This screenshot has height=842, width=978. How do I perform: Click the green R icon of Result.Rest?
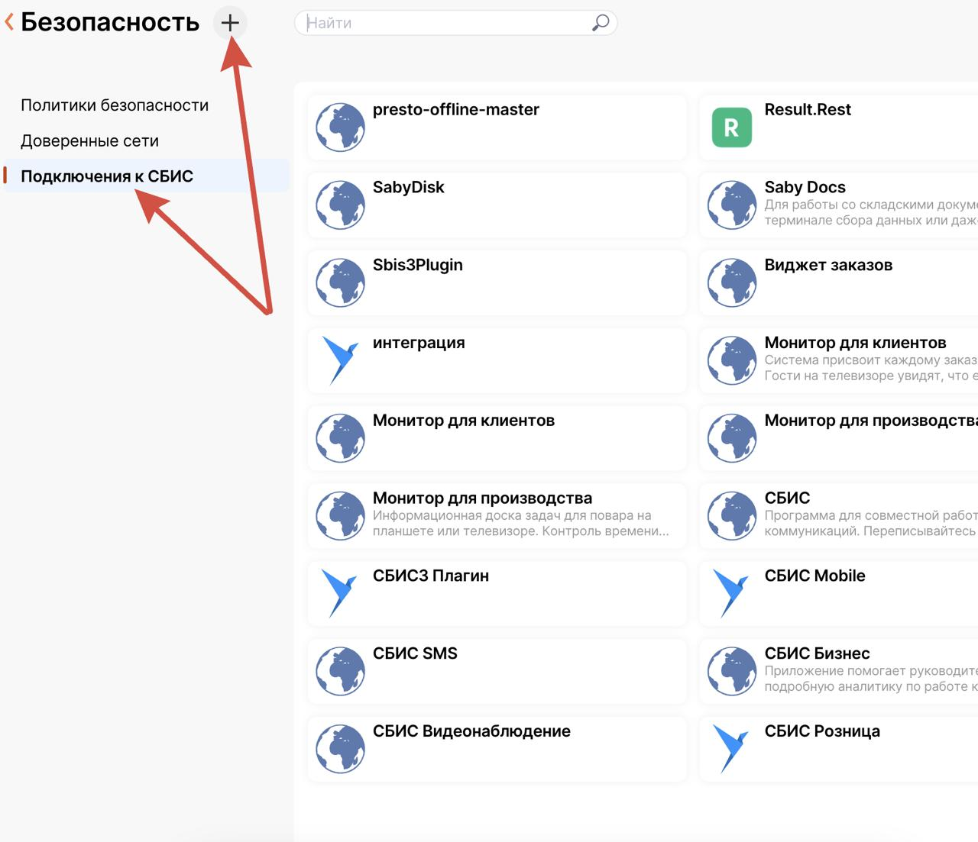[x=732, y=127]
